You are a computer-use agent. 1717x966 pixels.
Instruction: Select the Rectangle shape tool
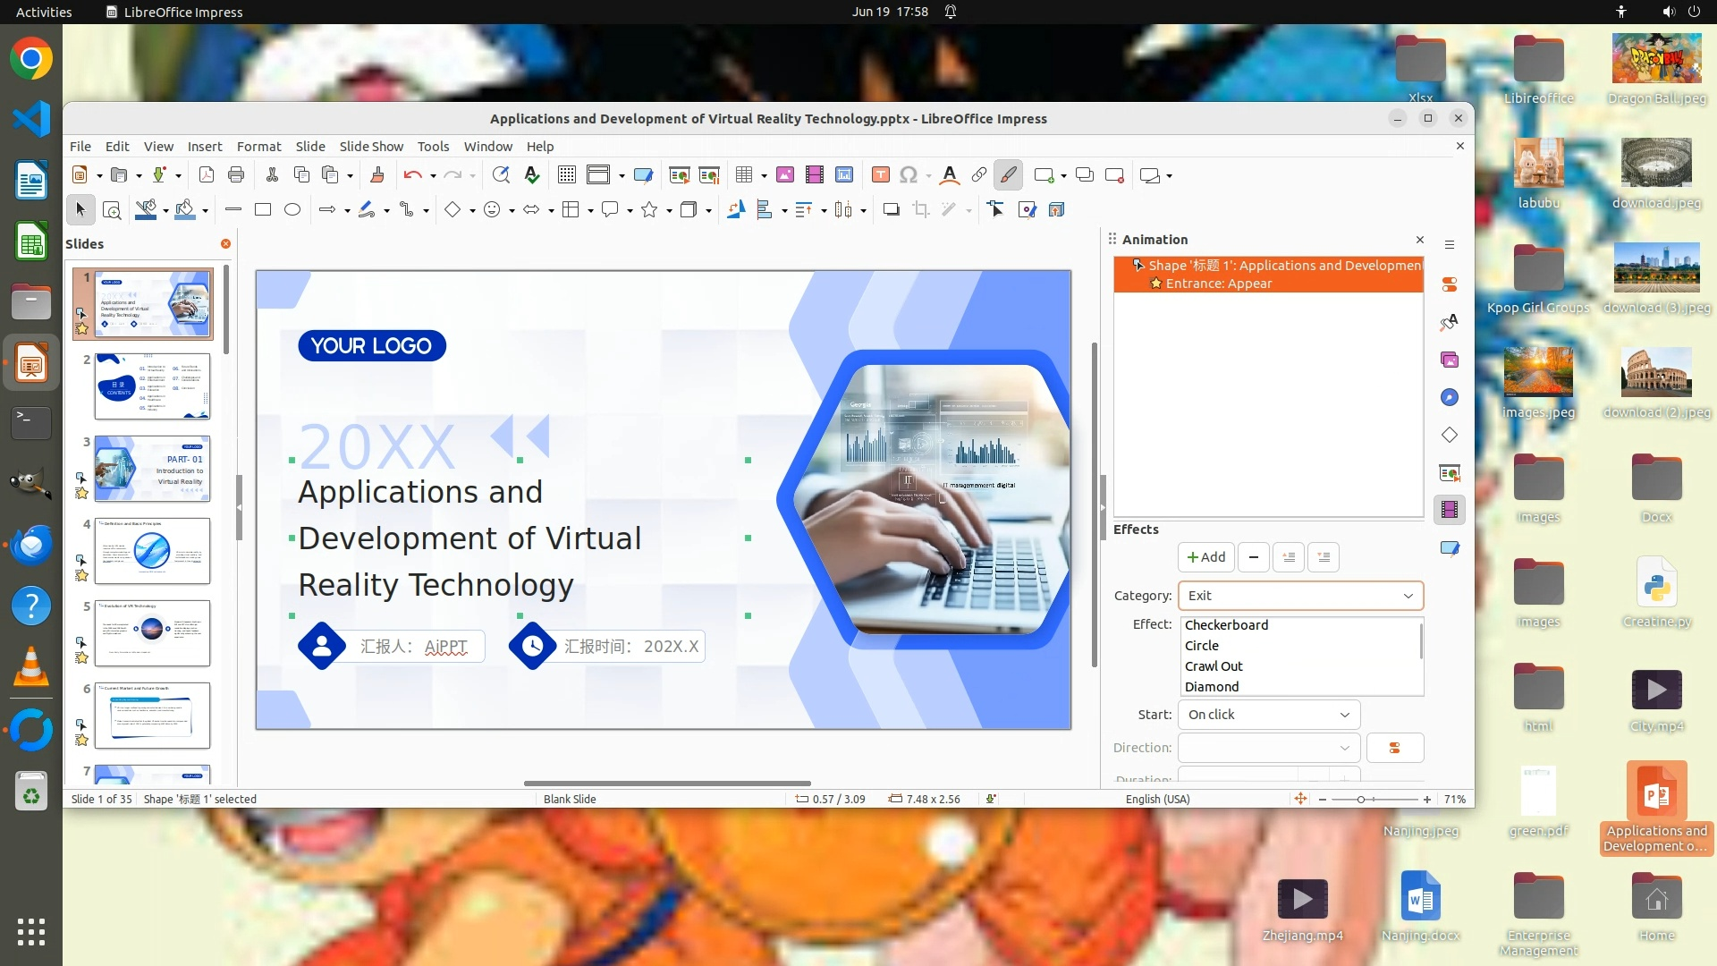click(x=263, y=209)
